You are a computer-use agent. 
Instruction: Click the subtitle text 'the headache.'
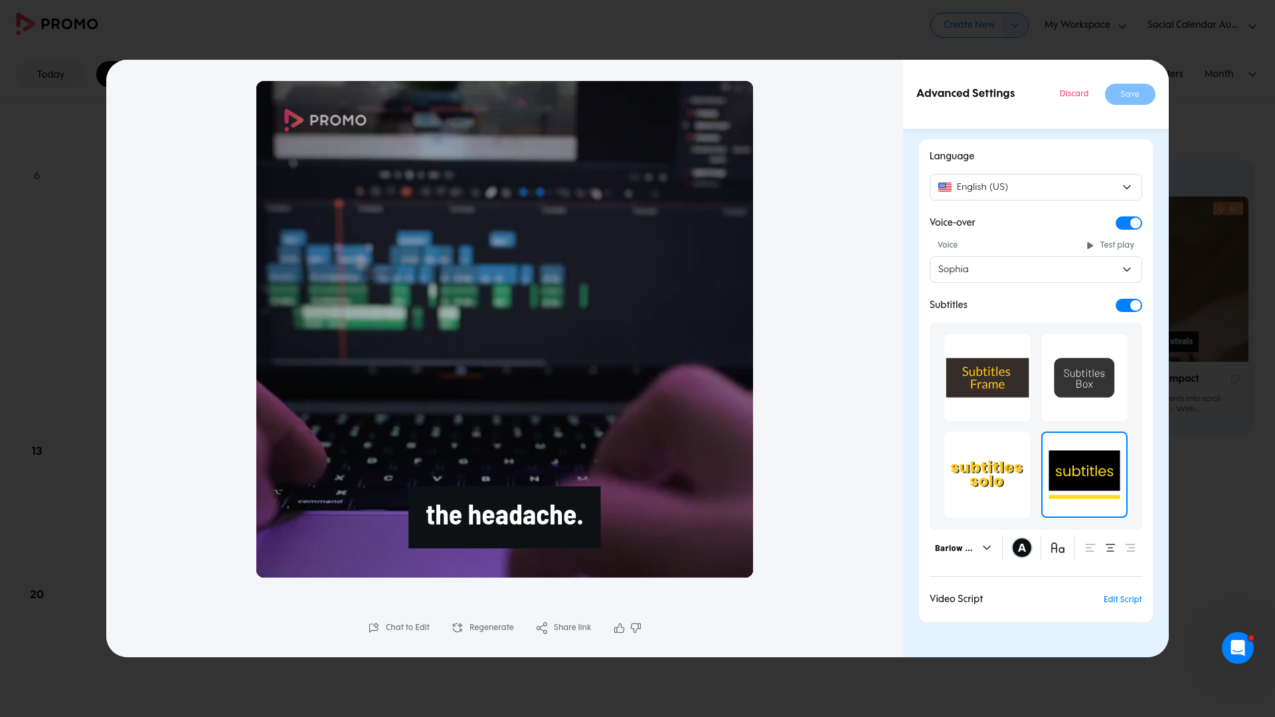(505, 516)
